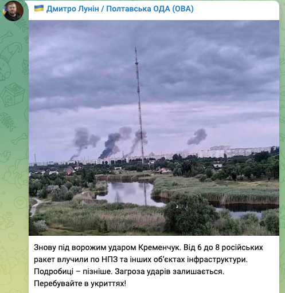Open channel Дмитро Лунін / Полтавська ОДА (ОВА)

pyautogui.click(x=120, y=9)
